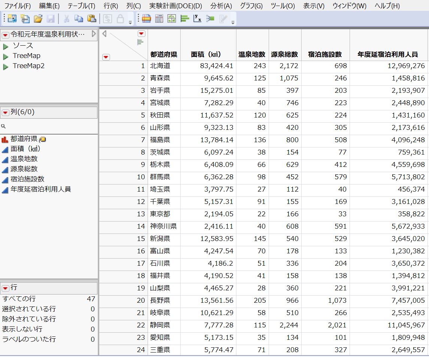The image size is (429, 357).
Task: Click すべての行 in rows panel
Action: pos(19,299)
